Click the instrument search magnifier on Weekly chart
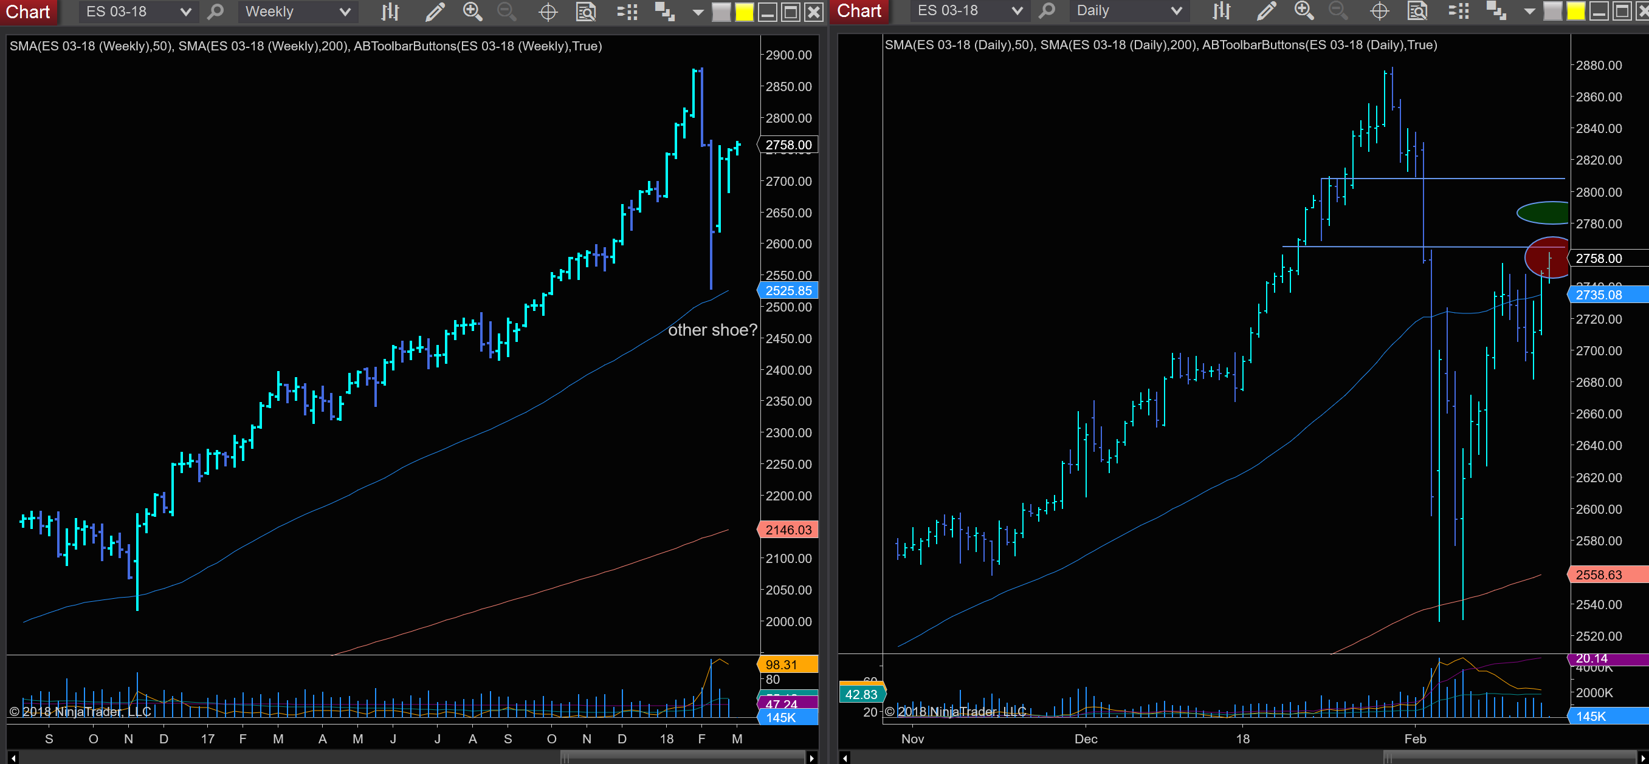 click(216, 12)
